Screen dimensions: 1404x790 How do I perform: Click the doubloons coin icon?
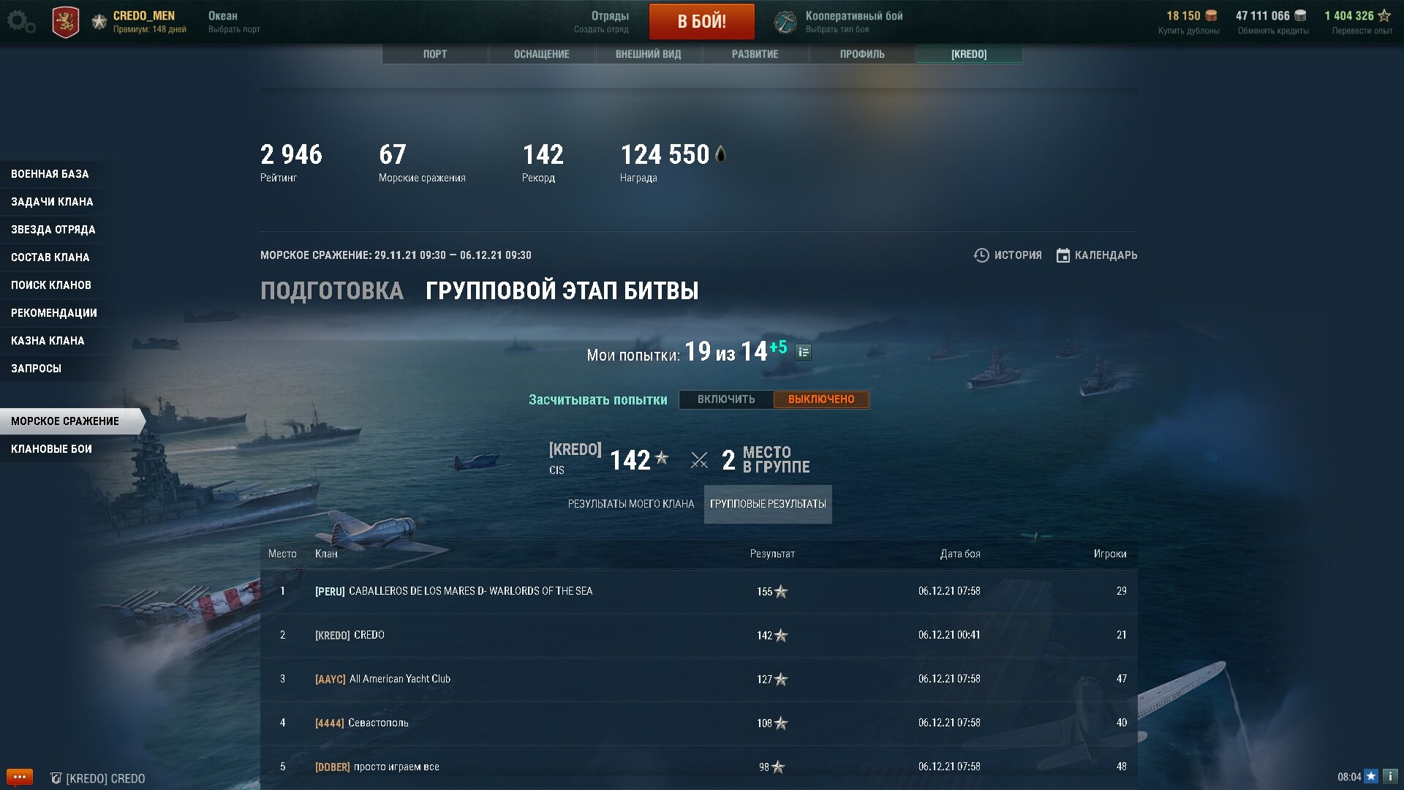[x=1211, y=15]
